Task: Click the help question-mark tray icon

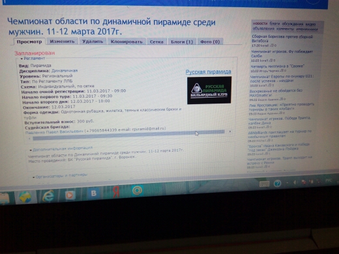Action: (x=277, y=184)
